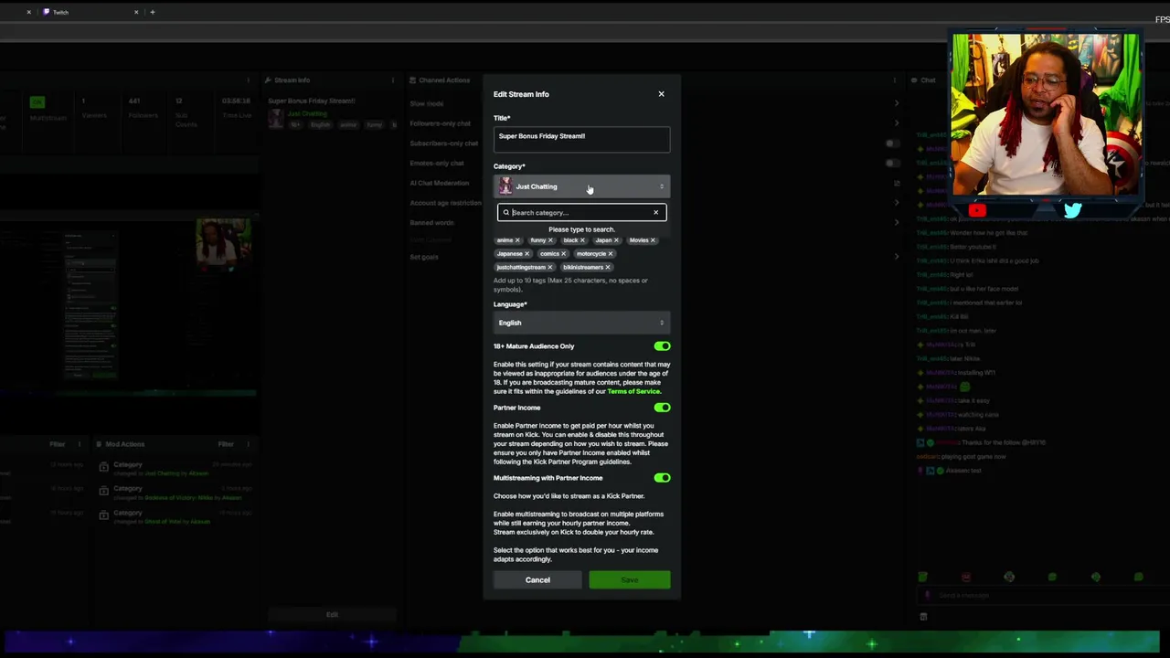Image resolution: width=1170 pixels, height=658 pixels.
Task: Click 'Super Bonus Friday Stream!!' in Stream Info panel
Action: coord(312,101)
